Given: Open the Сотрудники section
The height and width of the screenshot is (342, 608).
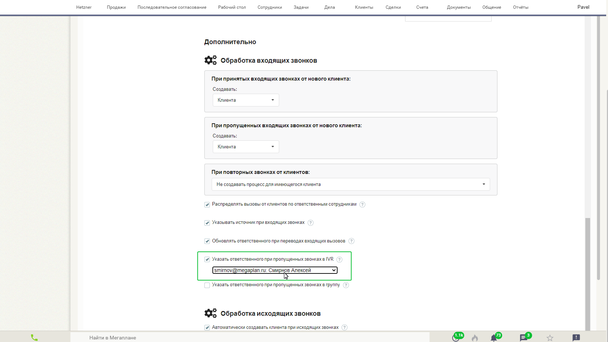Looking at the screenshot, I should coord(270,7).
